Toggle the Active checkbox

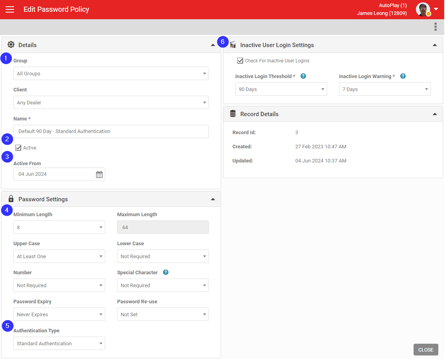click(x=18, y=148)
